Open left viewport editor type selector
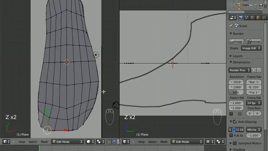Screen dimensions: 268x151 [x=6, y=142]
